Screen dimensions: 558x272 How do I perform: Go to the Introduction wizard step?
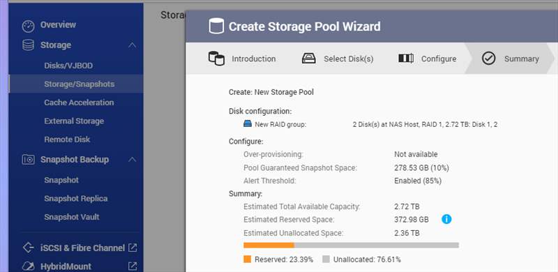pyautogui.click(x=242, y=59)
